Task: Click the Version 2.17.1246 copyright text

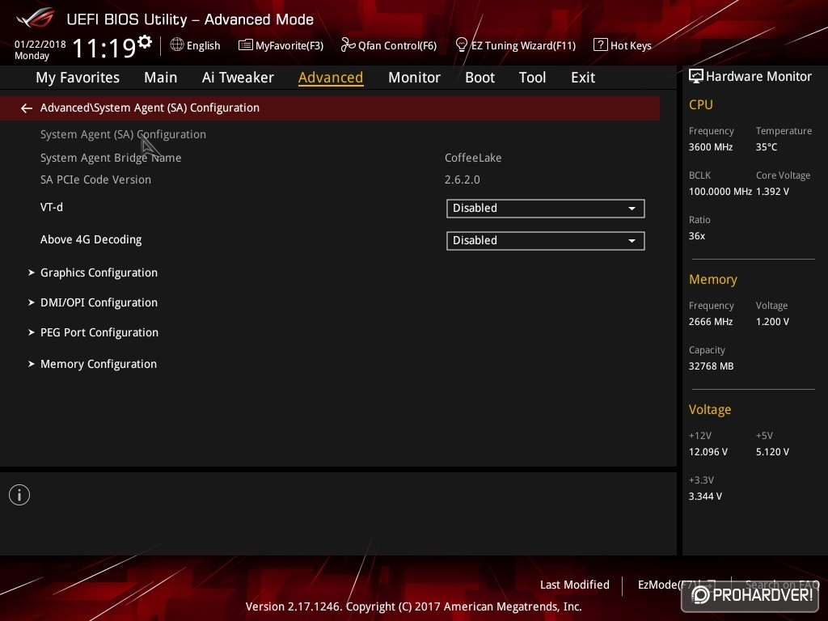Action: (x=413, y=606)
